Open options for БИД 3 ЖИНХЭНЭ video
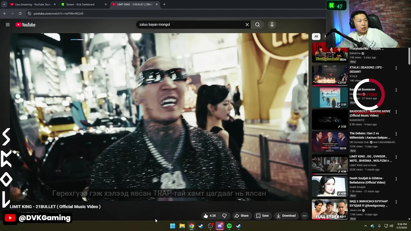Image resolution: width=411 pixels, height=231 pixels. [x=396, y=202]
